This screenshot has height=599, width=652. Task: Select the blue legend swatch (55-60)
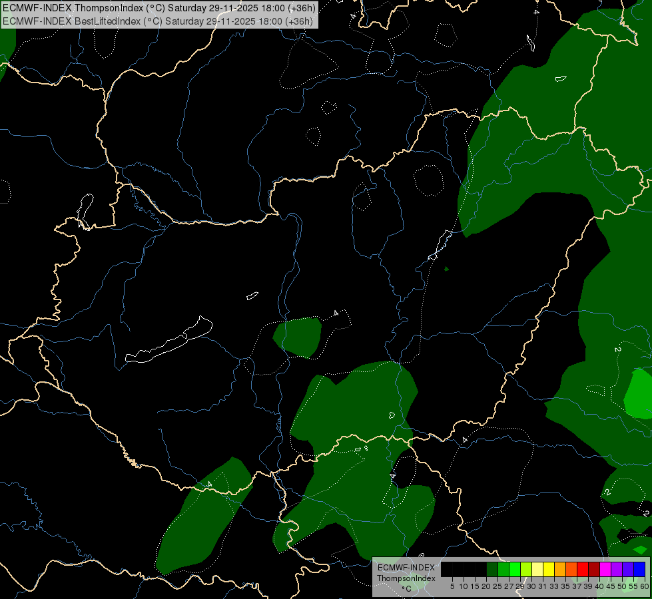(639, 569)
